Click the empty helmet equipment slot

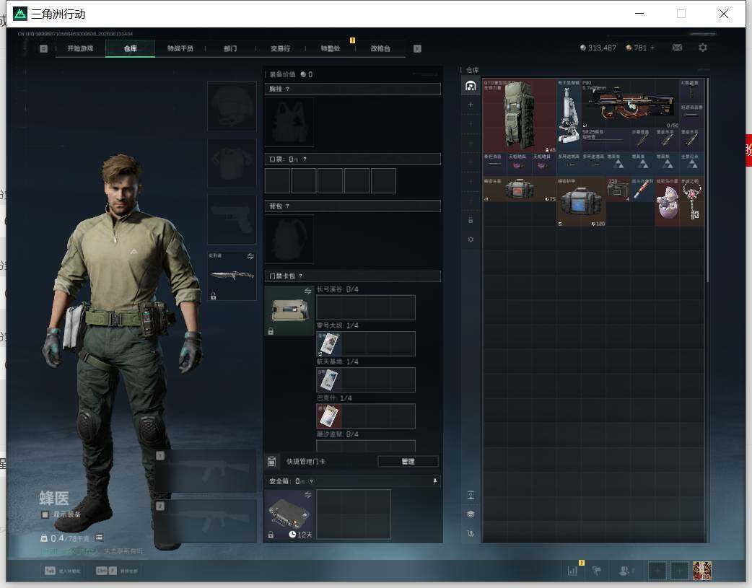coord(232,106)
